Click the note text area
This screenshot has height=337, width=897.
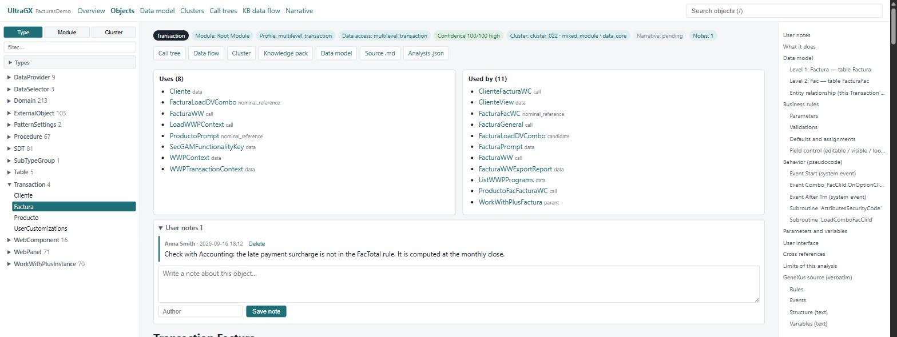coord(459,284)
